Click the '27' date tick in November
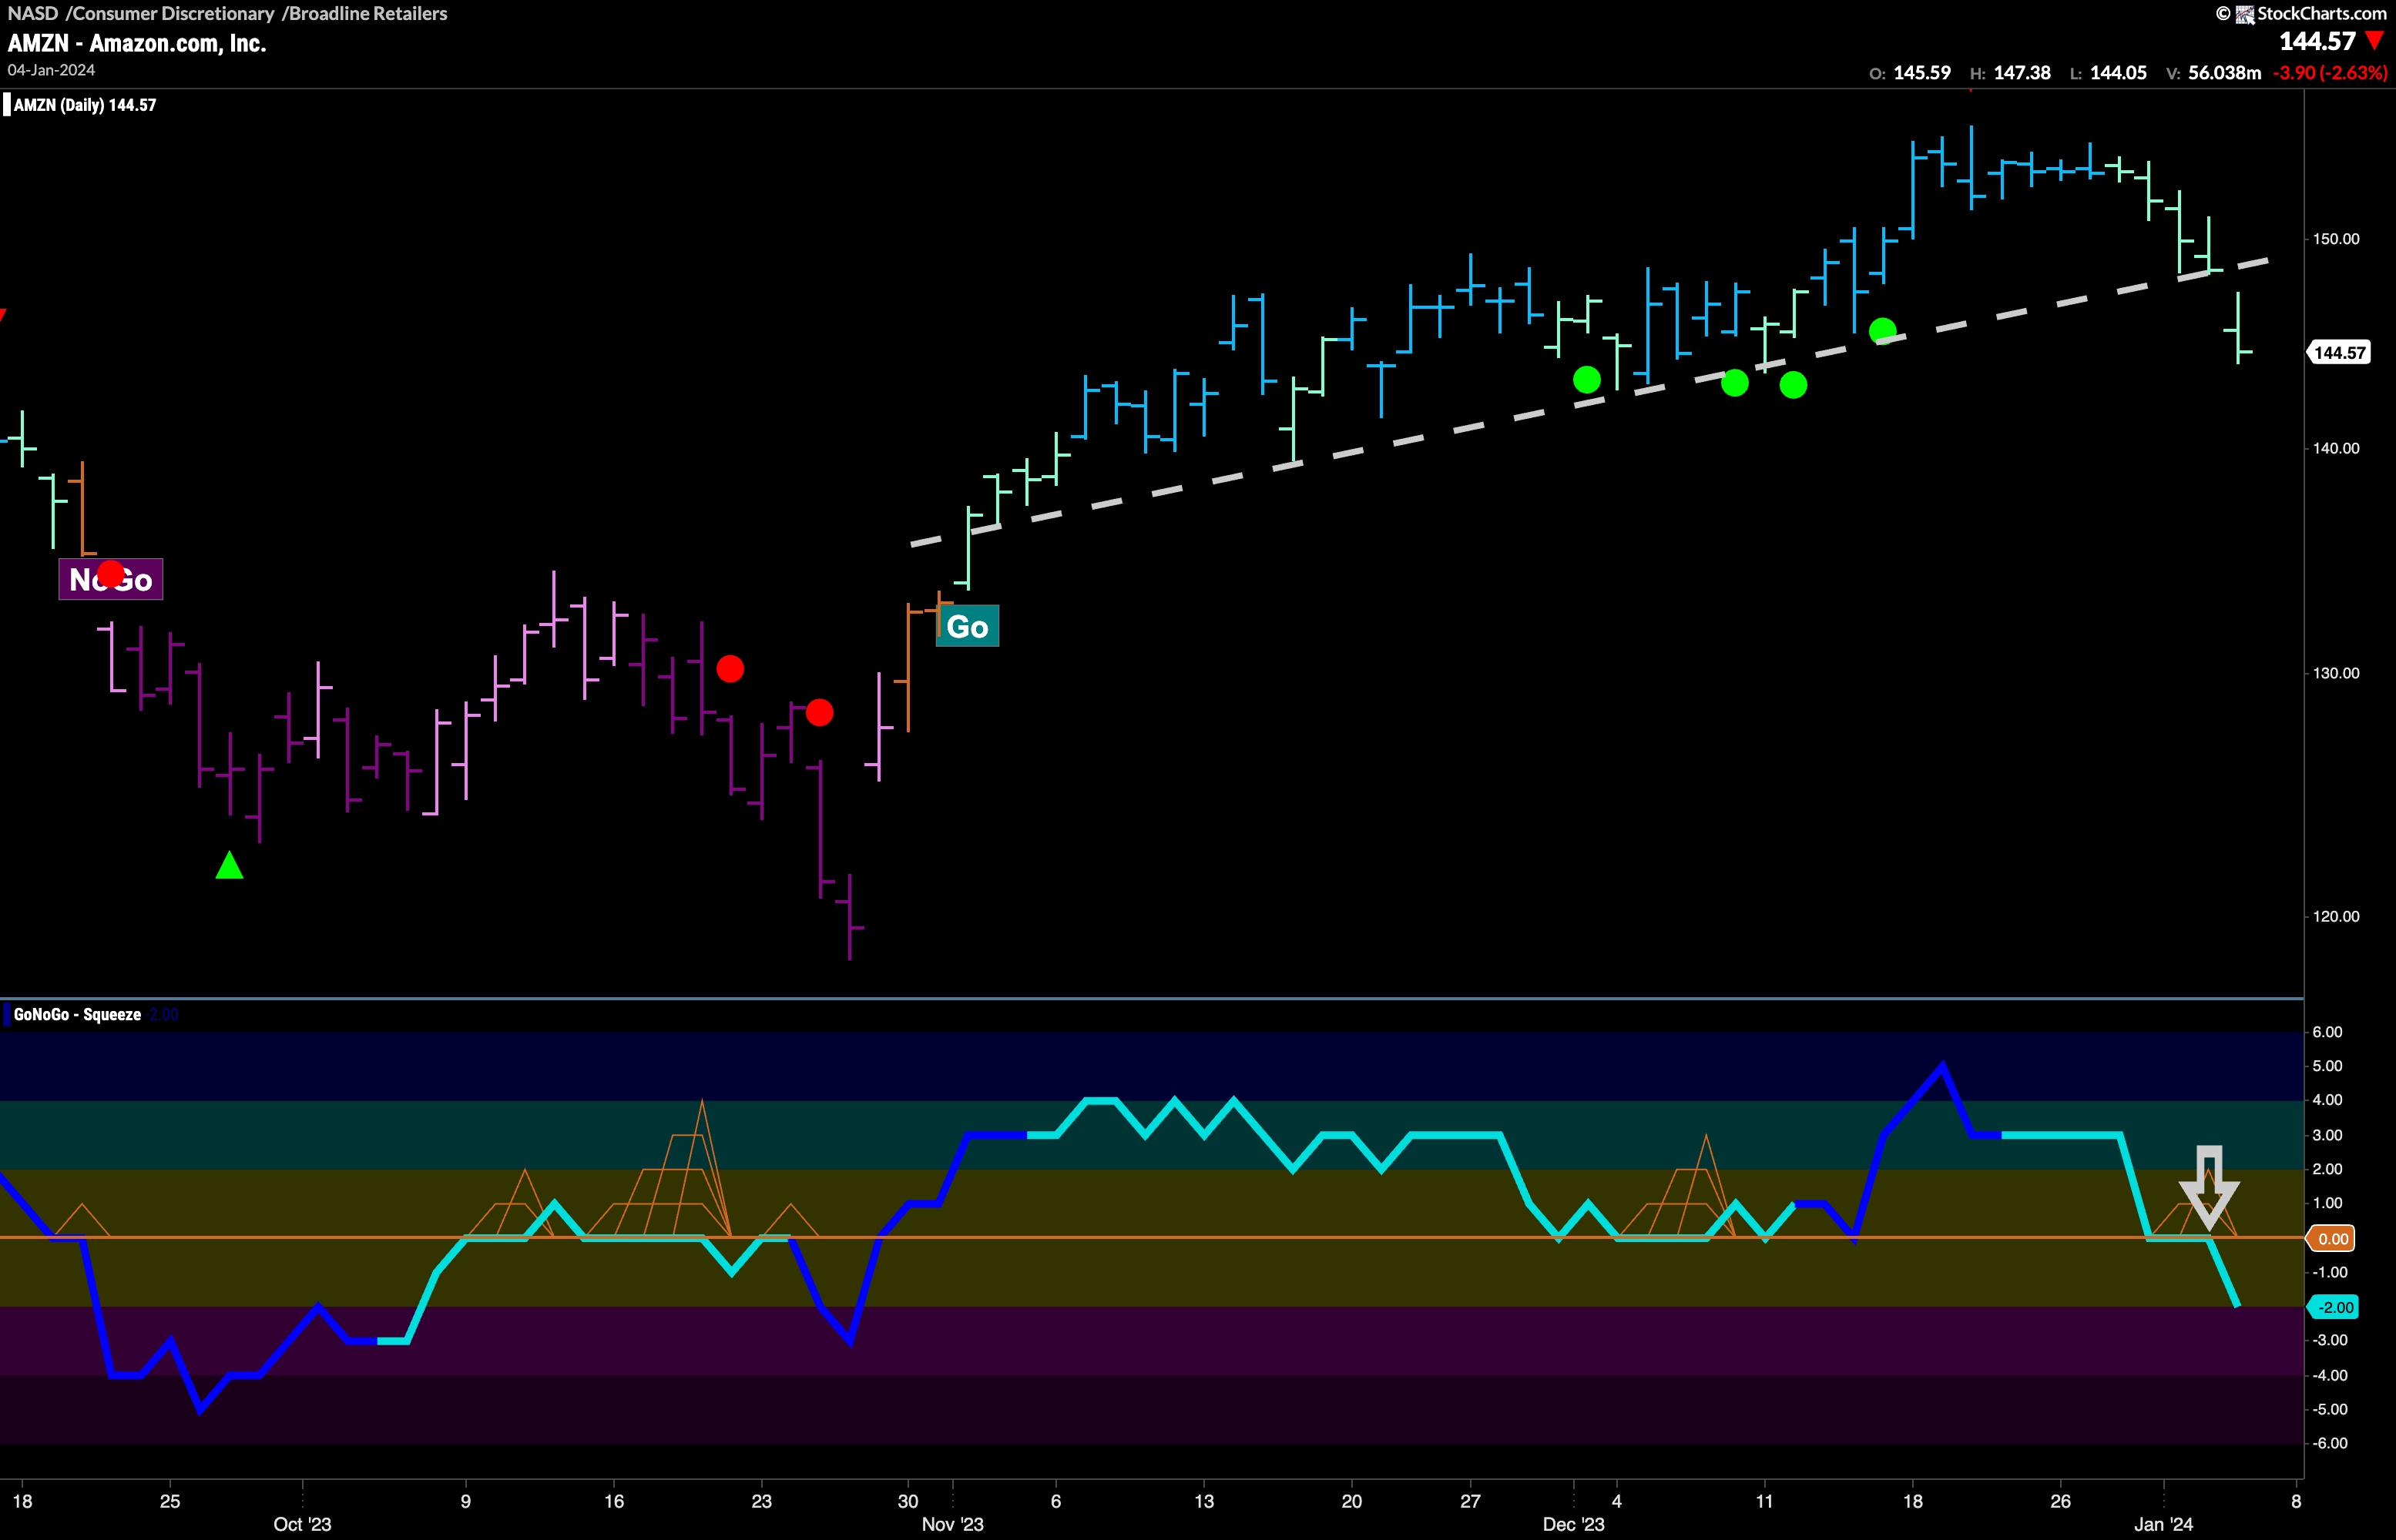 (1470, 1501)
